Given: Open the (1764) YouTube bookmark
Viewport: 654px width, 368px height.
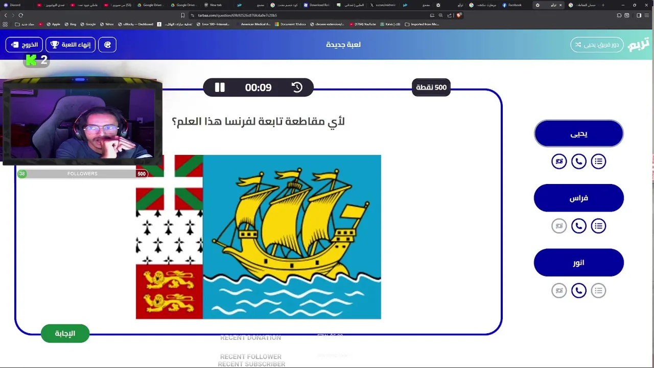Looking at the screenshot, I should point(363,24).
